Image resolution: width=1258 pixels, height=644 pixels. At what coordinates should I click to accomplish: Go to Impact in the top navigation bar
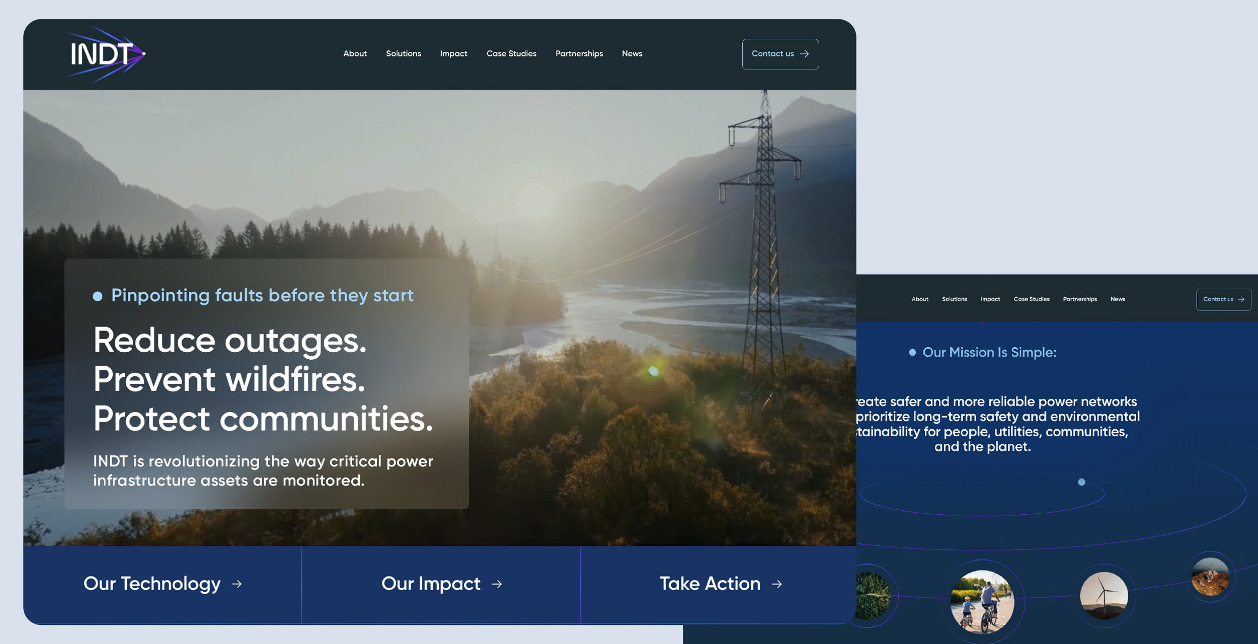pos(453,54)
